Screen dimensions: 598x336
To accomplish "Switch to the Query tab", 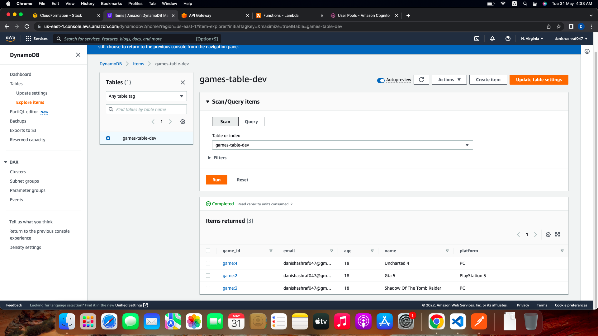I will click(x=251, y=122).
